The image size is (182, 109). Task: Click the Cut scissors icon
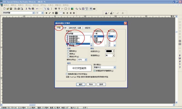(x=26, y=9)
